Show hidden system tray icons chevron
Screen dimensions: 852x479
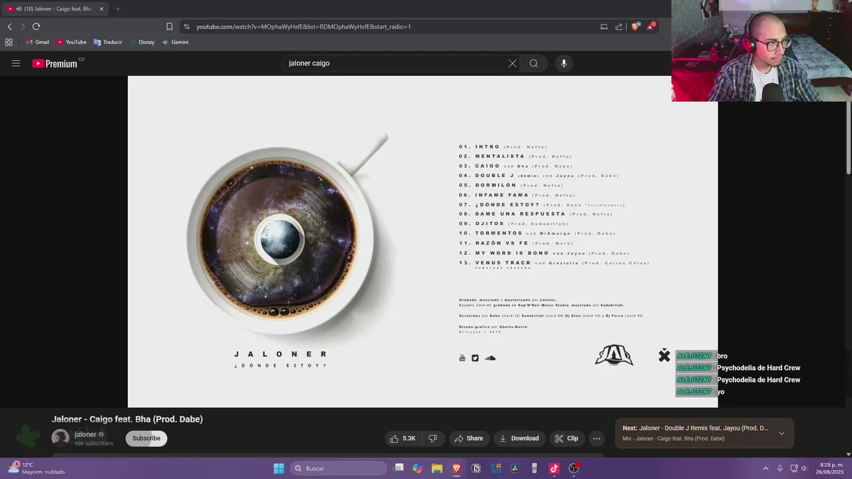click(765, 468)
